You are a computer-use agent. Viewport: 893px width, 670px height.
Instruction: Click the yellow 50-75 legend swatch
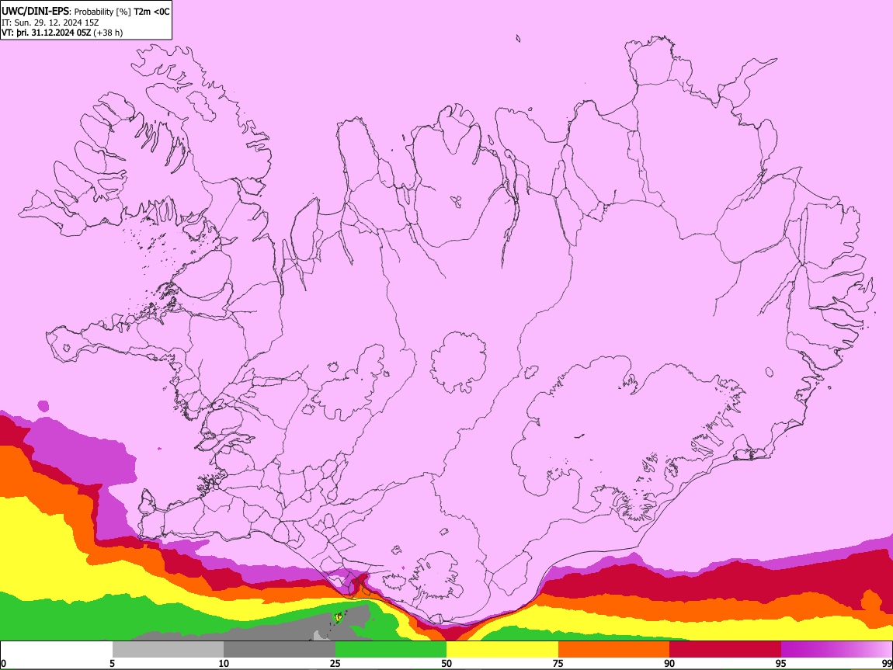[502, 650]
